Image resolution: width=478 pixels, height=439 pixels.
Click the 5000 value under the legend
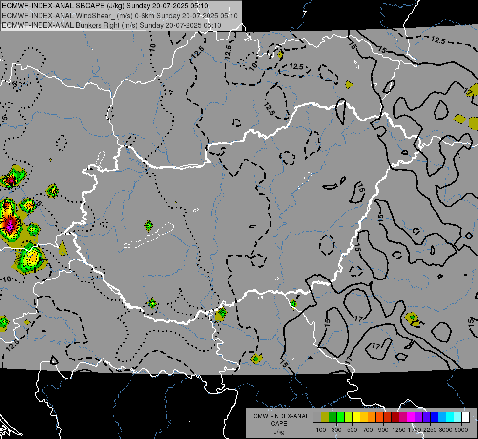(x=461, y=430)
